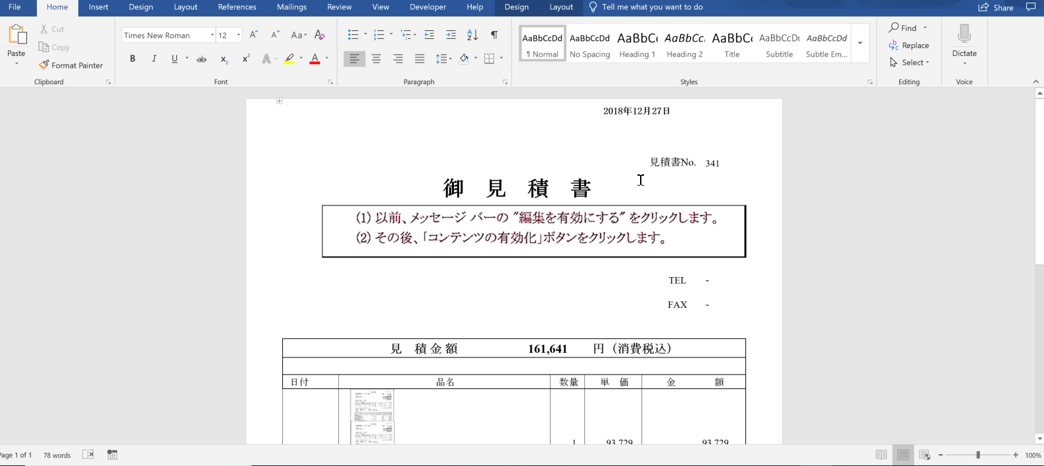Click the 78 words count in status bar
This screenshot has width=1044, height=466.
coord(57,455)
